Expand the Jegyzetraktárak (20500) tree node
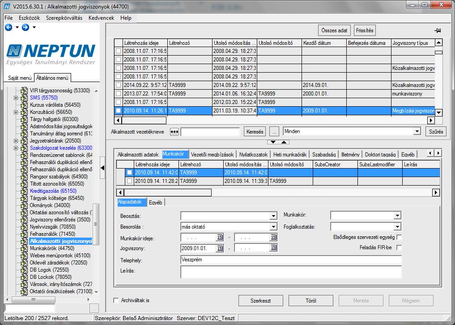The height and width of the screenshot is (325, 455). (x=16, y=141)
